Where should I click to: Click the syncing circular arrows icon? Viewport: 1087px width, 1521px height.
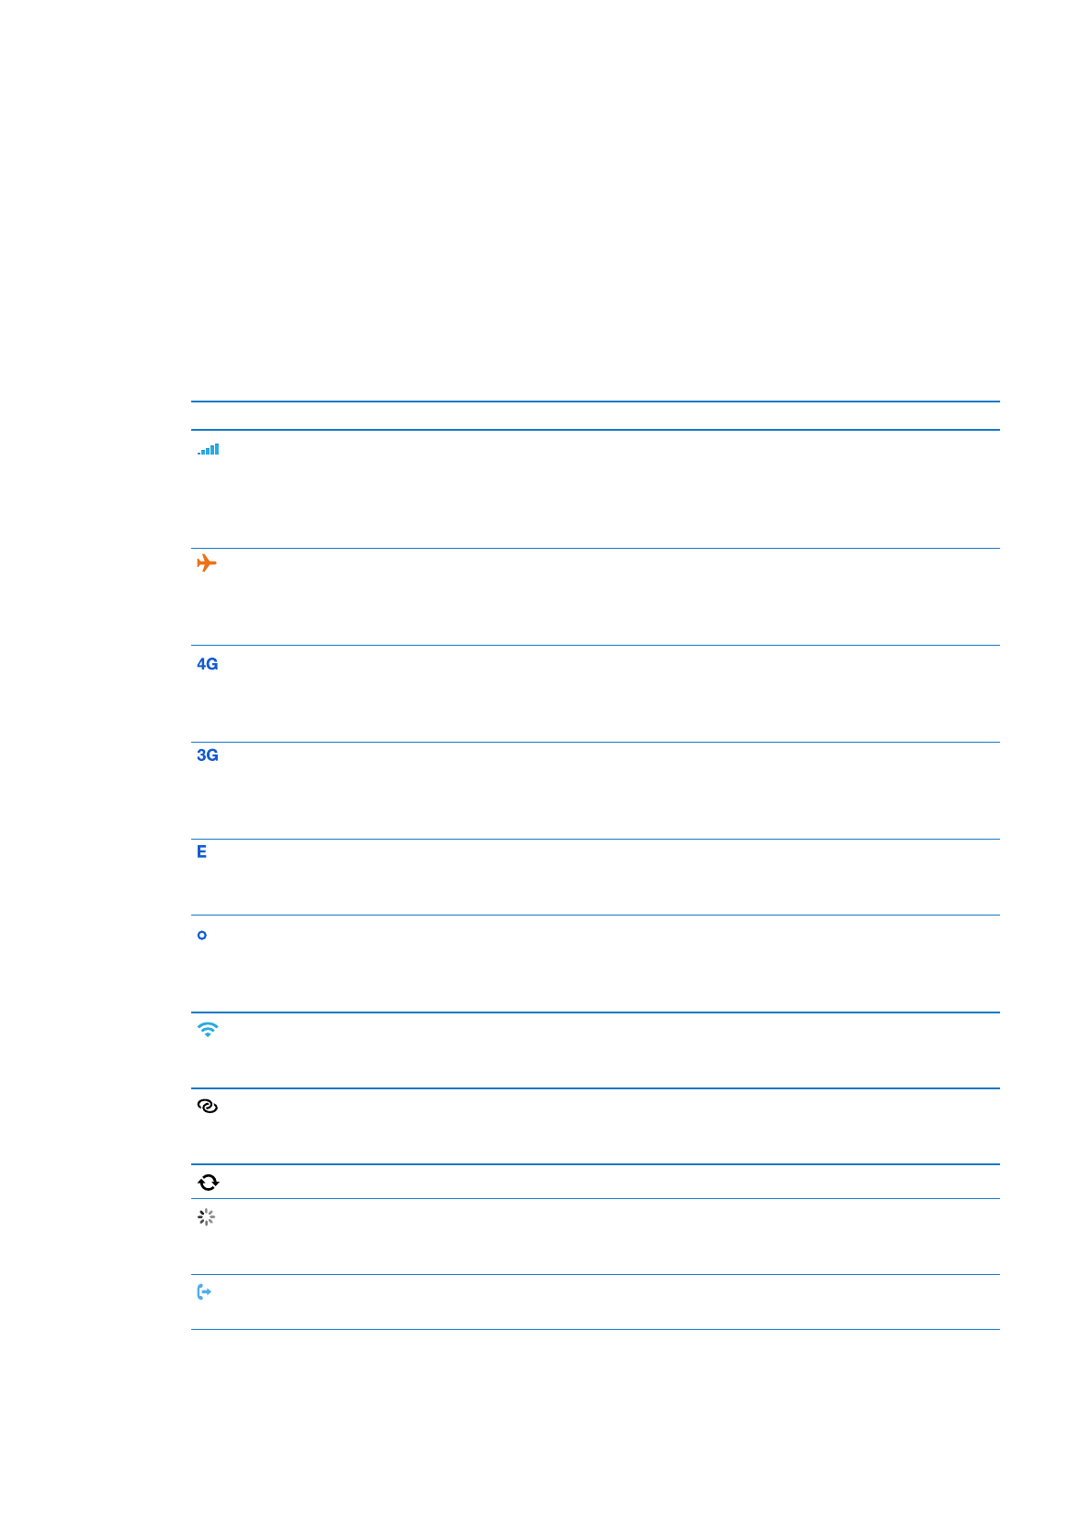point(209,1183)
